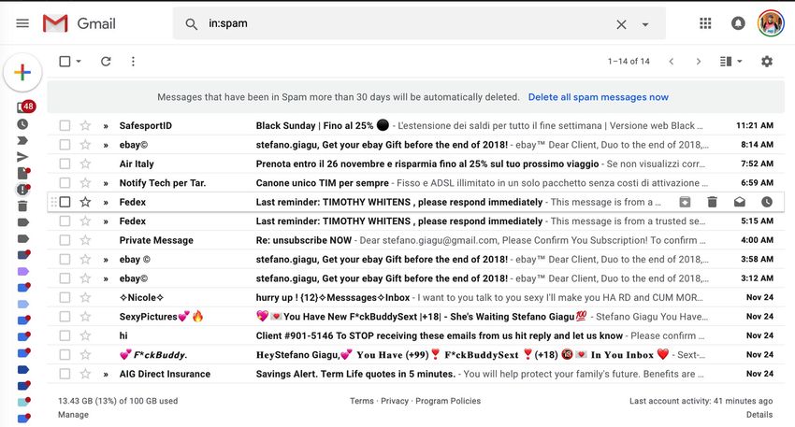
Task: Open the 3:12 AM ebay email
Action: [416, 278]
